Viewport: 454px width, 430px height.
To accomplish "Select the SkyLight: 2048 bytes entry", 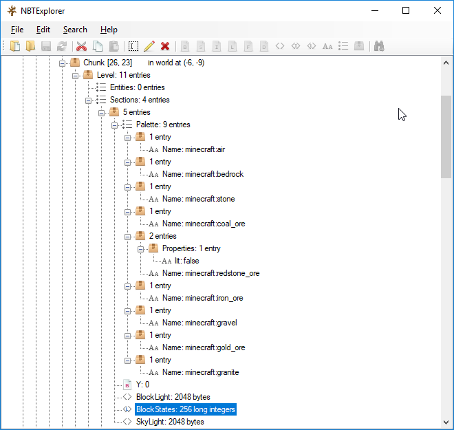I will click(169, 422).
